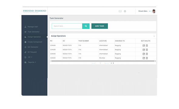Delete the second row with PO 329658
The width and height of the screenshot is (179, 109).
147,50
